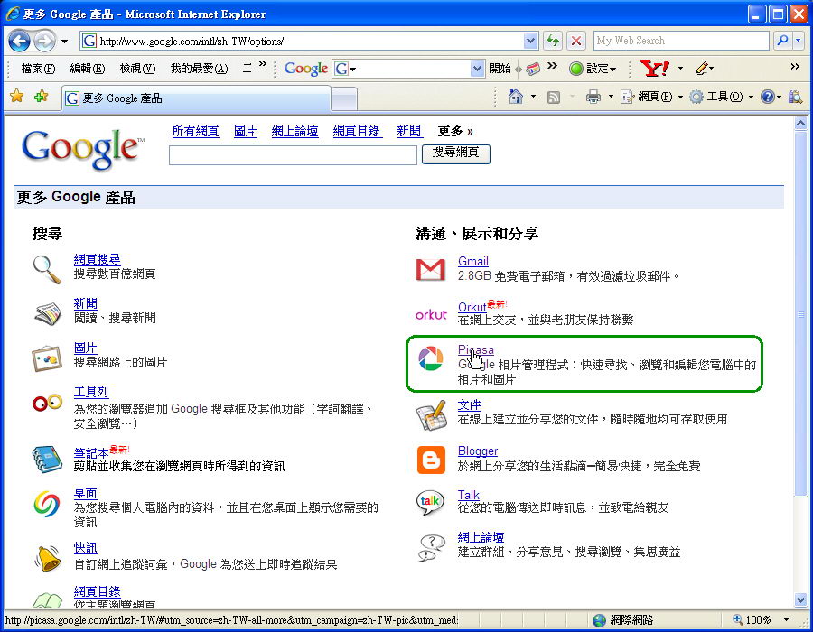Print the page with the printer icon
The width and height of the screenshot is (813, 632).
tap(593, 97)
